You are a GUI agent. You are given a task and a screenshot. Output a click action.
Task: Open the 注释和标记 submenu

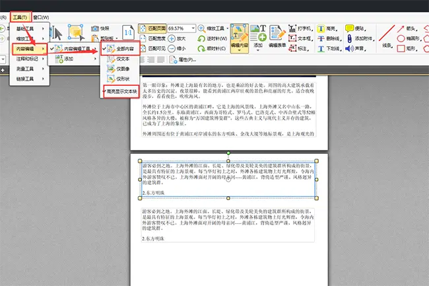click(30, 59)
